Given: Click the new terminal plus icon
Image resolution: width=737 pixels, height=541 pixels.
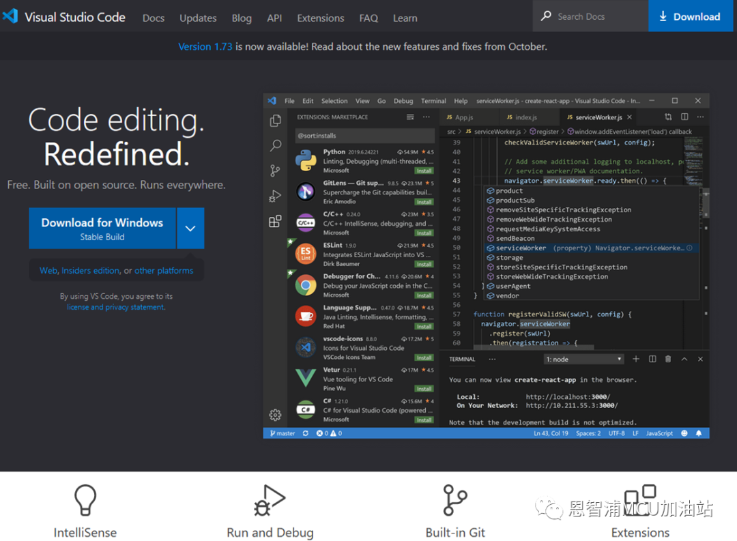Looking at the screenshot, I should coord(636,359).
